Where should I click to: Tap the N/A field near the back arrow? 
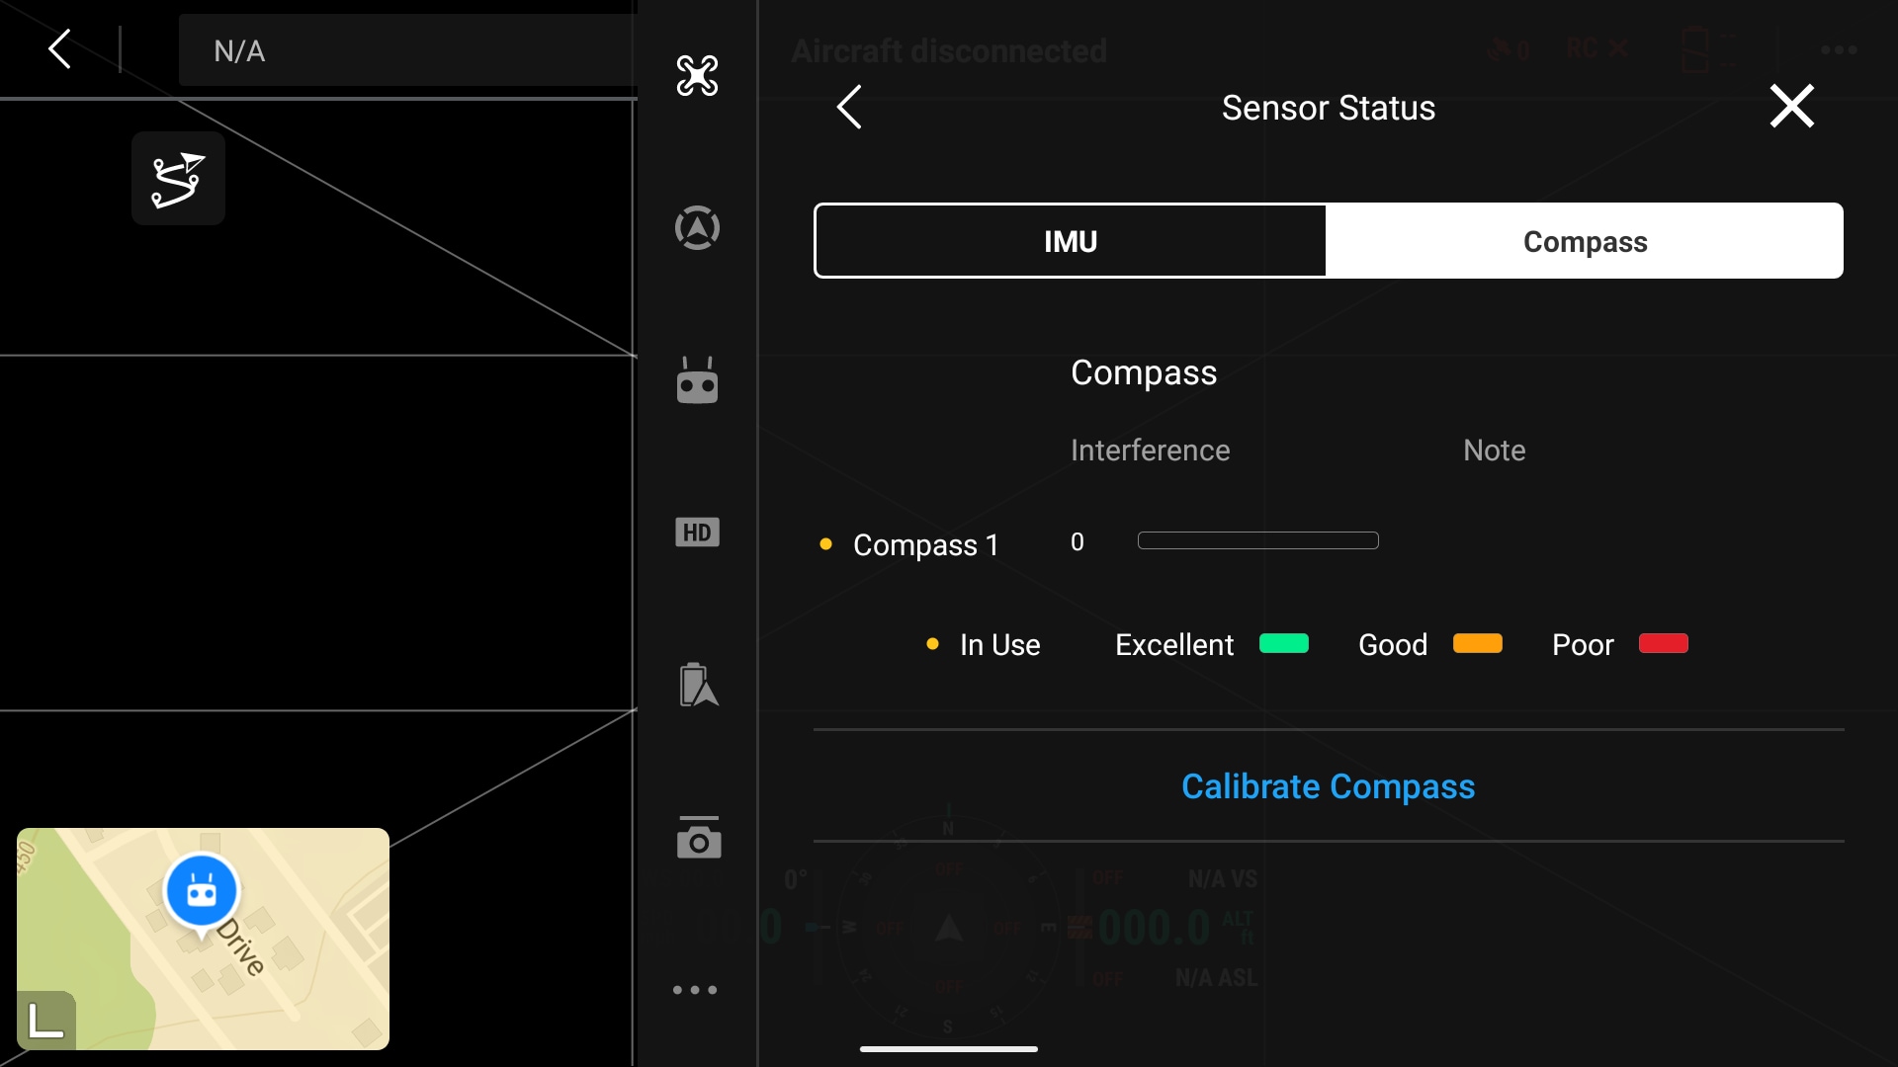point(240,51)
